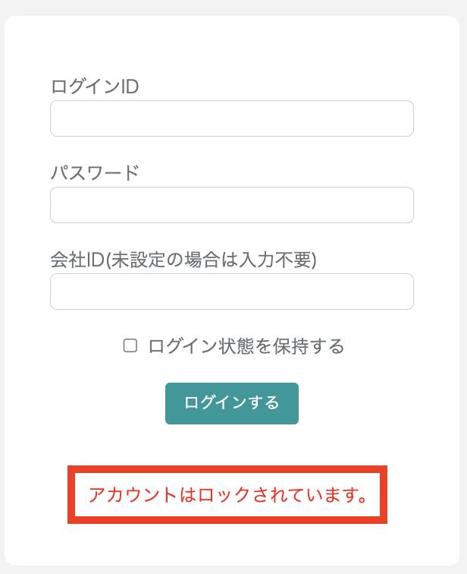Viewport: 467px width, 574px height.
Task: Select the 会社ID input field
Action: pyautogui.click(x=231, y=292)
